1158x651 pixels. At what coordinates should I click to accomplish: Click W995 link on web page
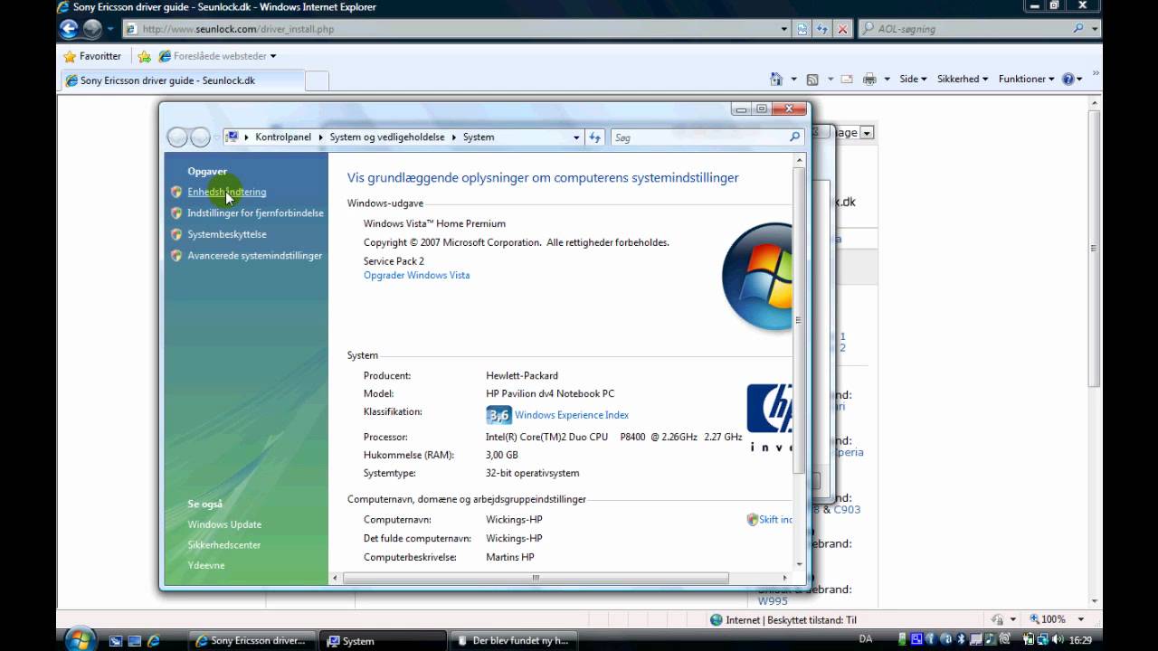[773, 600]
